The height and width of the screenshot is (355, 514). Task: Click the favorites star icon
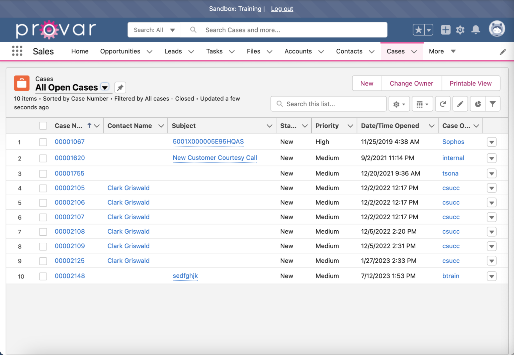tap(418, 30)
